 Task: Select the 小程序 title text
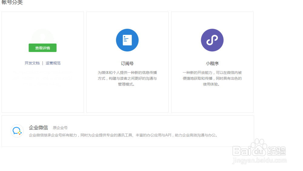[212, 63]
